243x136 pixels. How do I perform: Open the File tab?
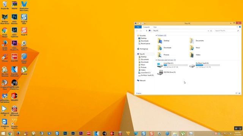(x=138, y=27)
